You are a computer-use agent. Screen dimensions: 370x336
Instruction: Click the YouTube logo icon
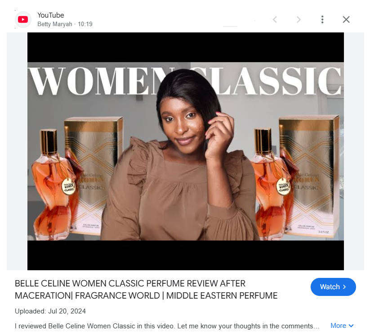(23, 19)
